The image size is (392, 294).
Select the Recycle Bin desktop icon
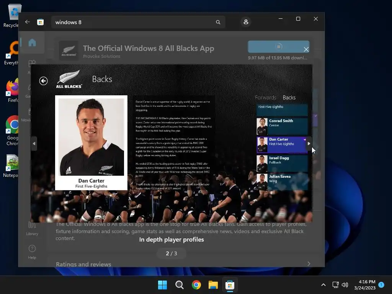11,15
